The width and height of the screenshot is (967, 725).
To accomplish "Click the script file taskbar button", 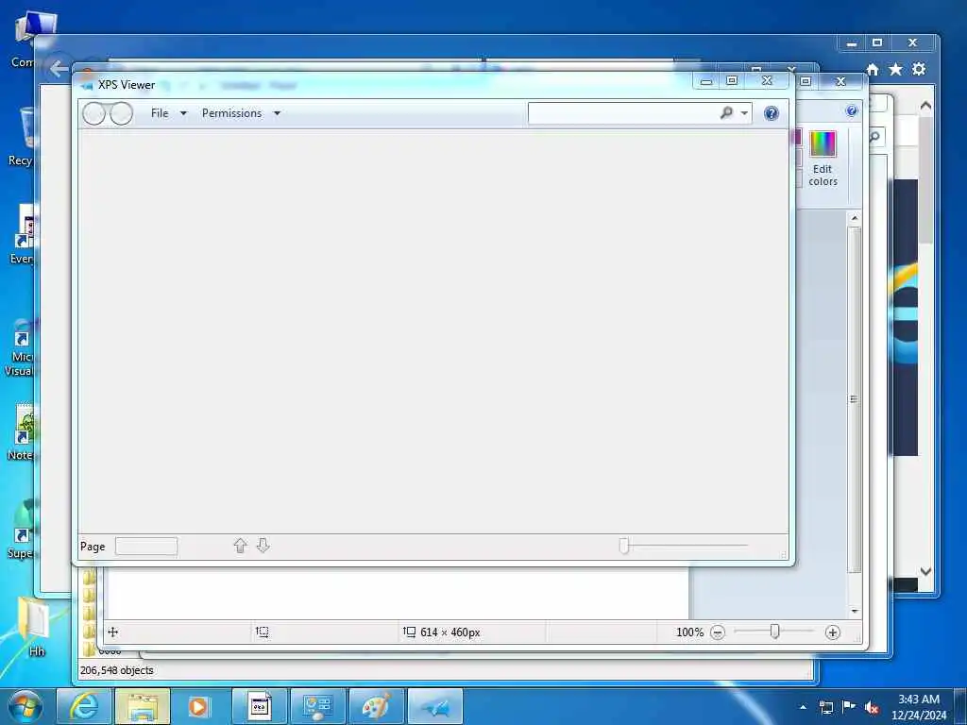I will (x=260, y=706).
